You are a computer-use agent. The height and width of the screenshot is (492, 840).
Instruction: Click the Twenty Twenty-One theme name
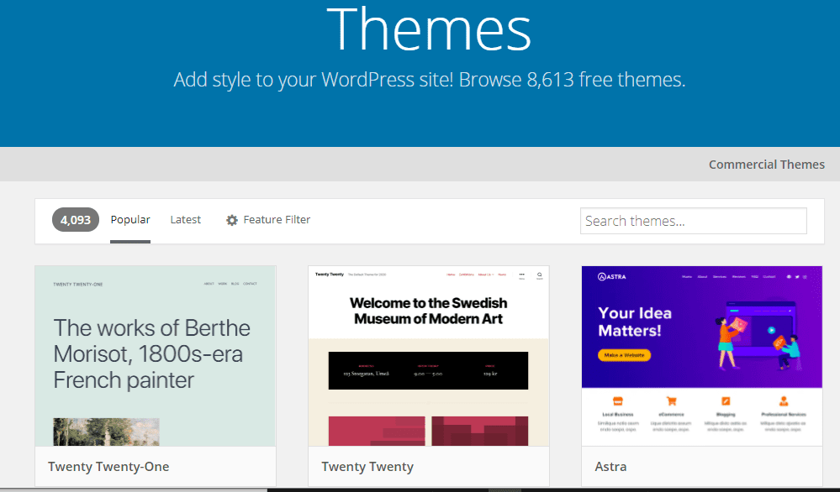coord(108,467)
